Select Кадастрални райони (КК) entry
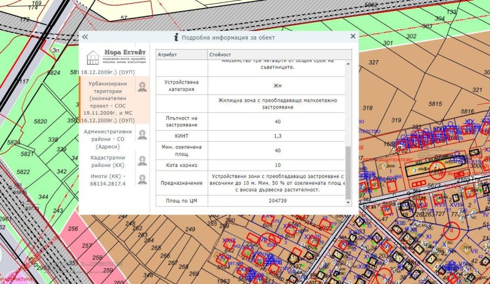This screenshot has width=490, height=284. coord(107,162)
